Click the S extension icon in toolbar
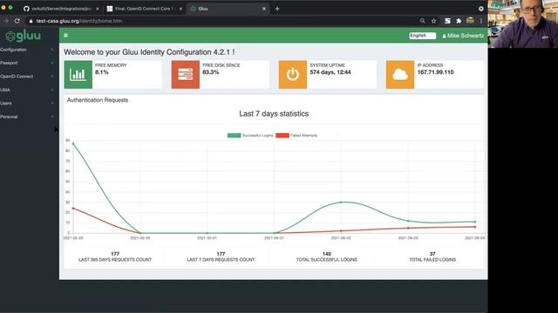Image resolution: width=558 pixels, height=313 pixels. click(x=447, y=21)
